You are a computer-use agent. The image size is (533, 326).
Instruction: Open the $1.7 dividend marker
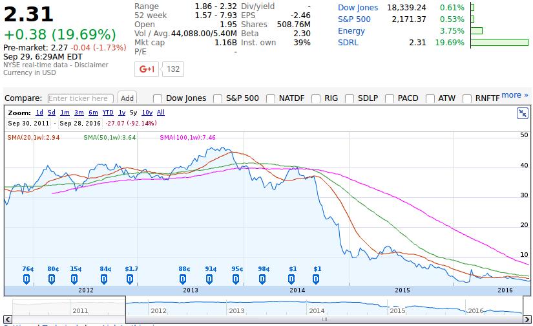pyautogui.click(x=130, y=279)
